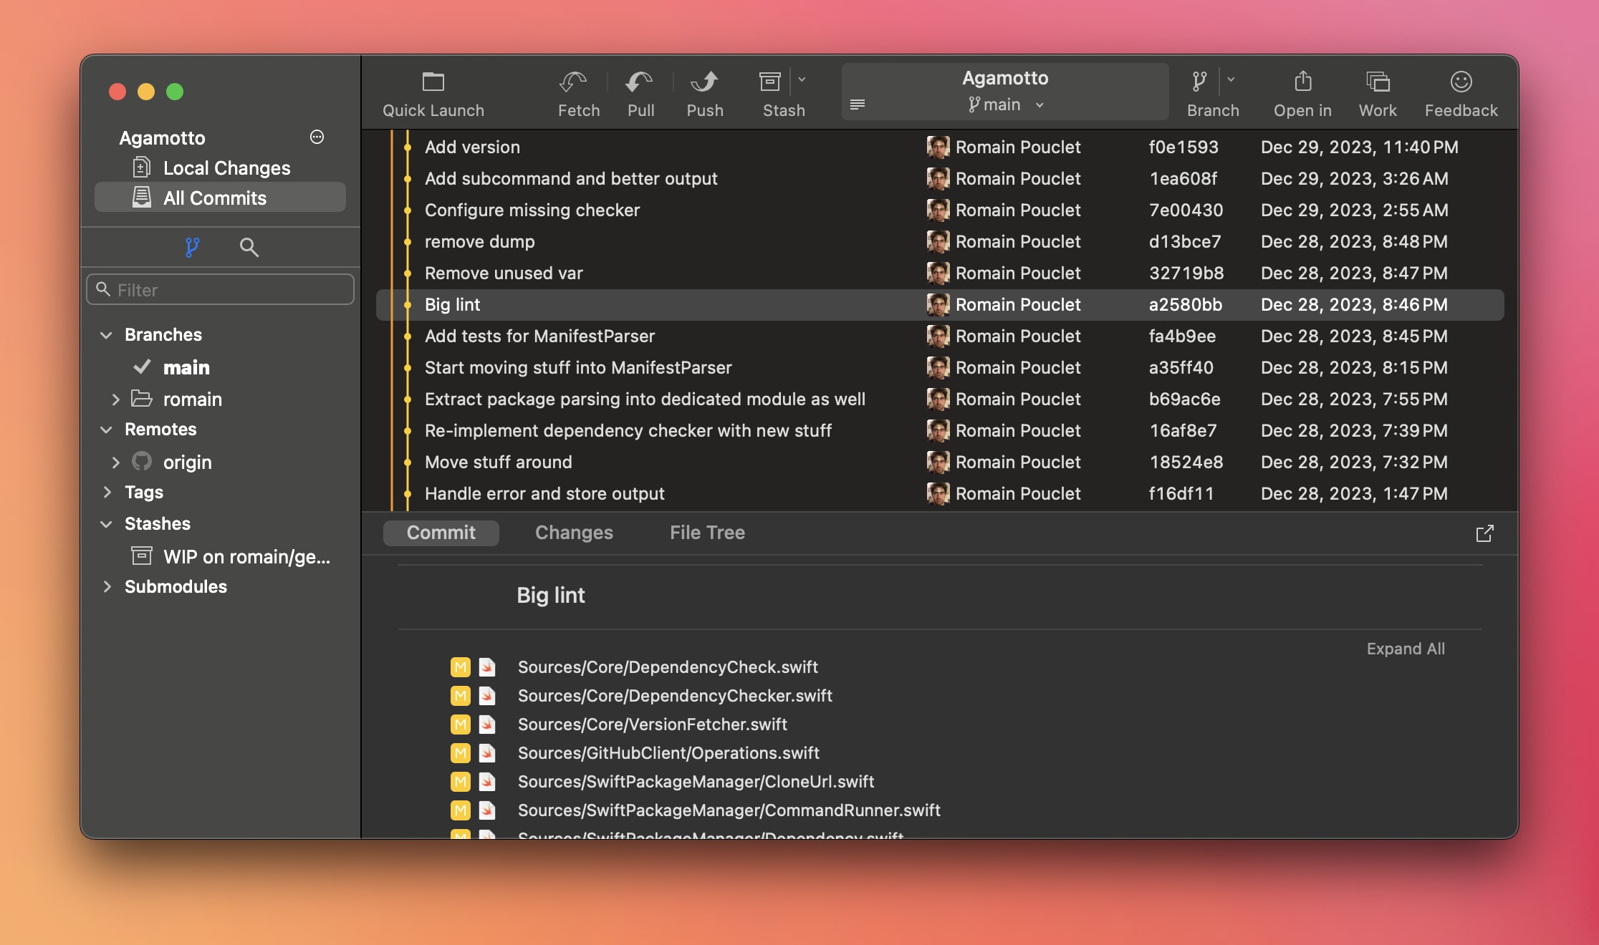Open the Feedback smiley icon
Image resolution: width=1599 pixels, height=945 pixels.
coord(1461,82)
